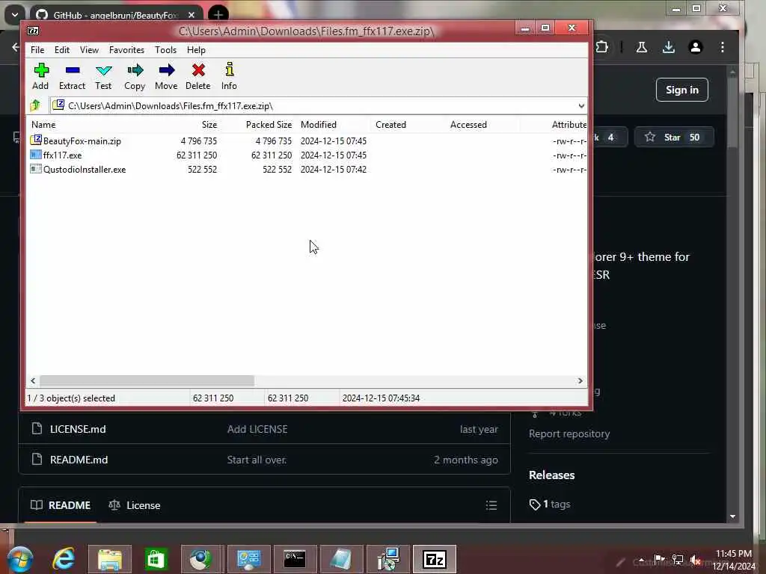Open the README outline list icon
The image size is (766, 574).
click(491, 505)
